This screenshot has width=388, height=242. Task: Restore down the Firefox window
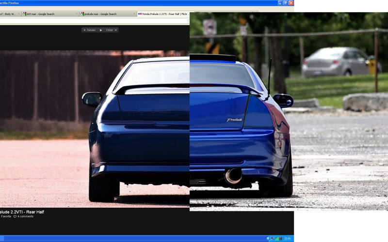tap(286, 3)
